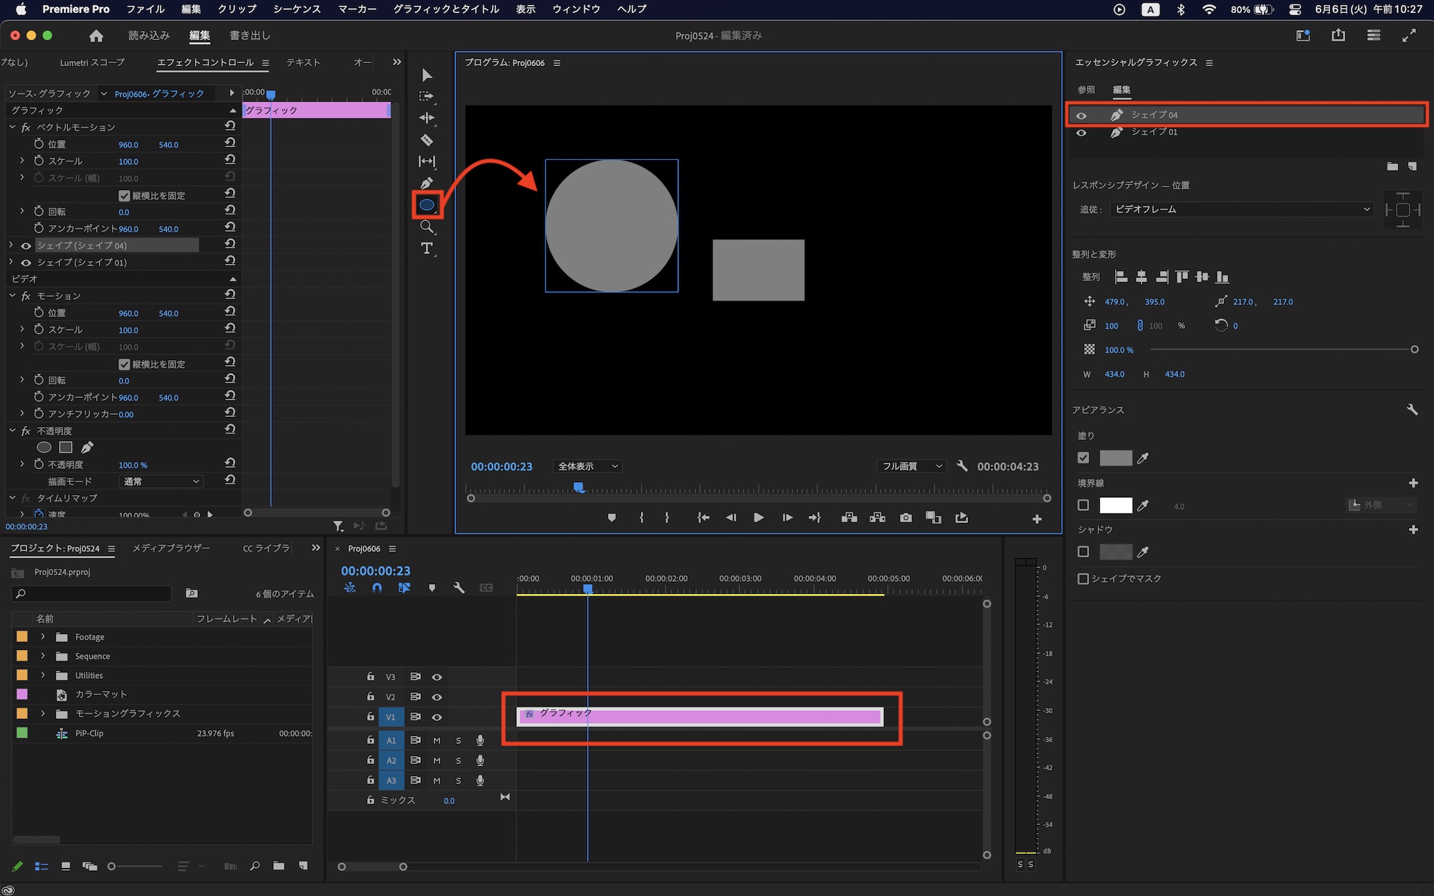Expand the Footage bin folder
The height and width of the screenshot is (896, 1434).
tap(43, 637)
